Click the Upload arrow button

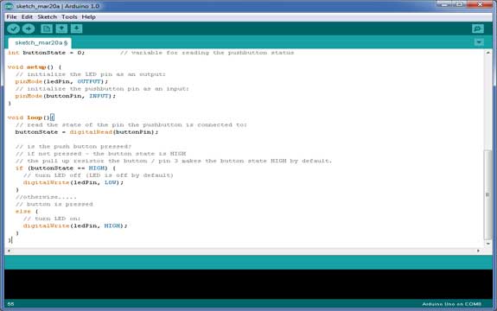(x=29, y=29)
